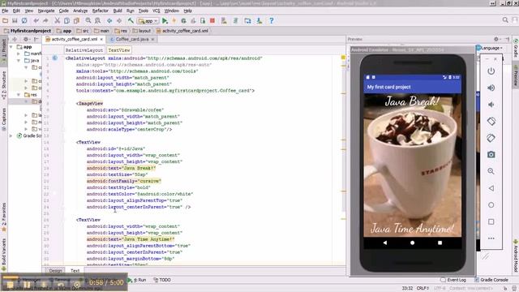Click the Save All toolbar icon
The image size is (519, 292).
tap(15, 20)
